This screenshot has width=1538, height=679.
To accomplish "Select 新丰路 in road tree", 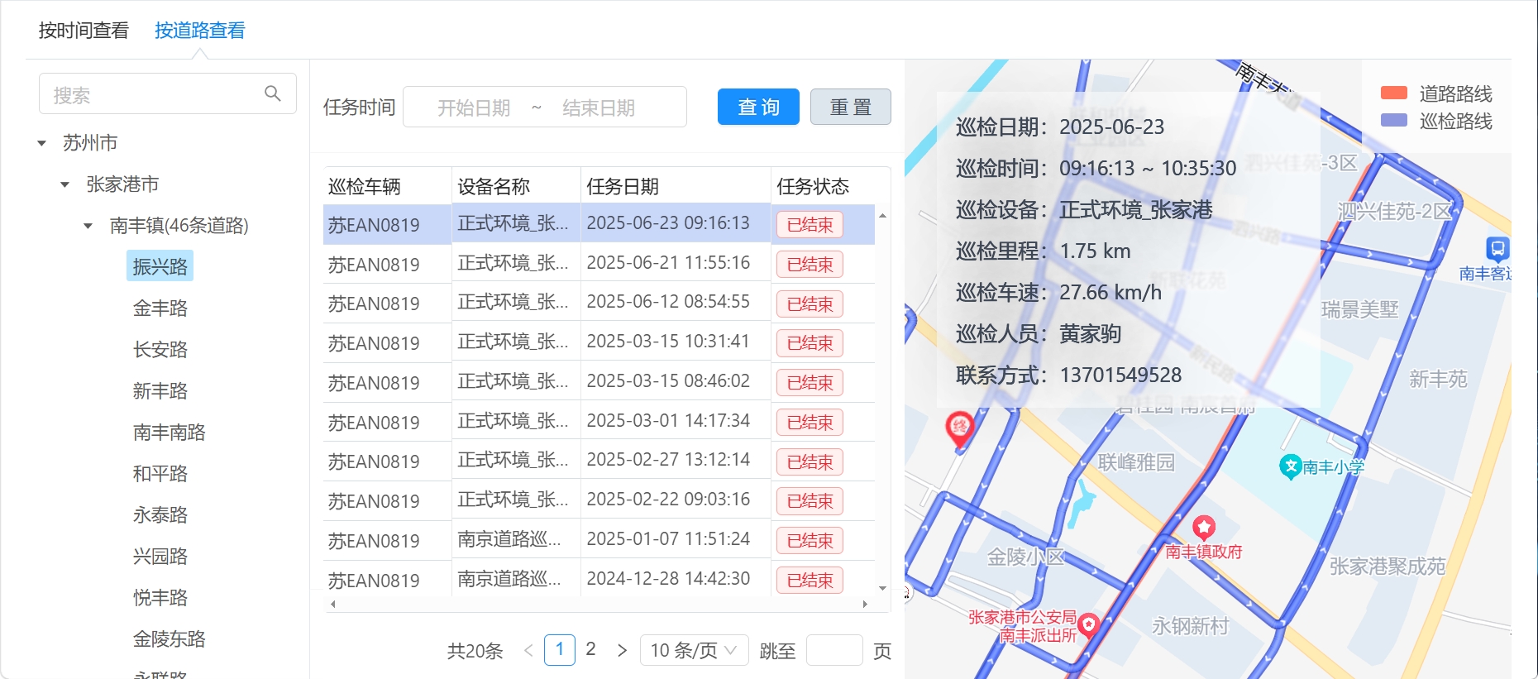I will click(x=160, y=390).
